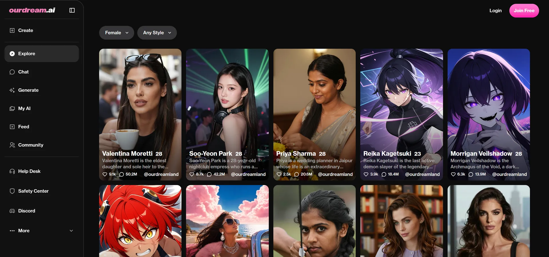Click the Feed play icon
The width and height of the screenshot is (549, 257).
coord(12,127)
